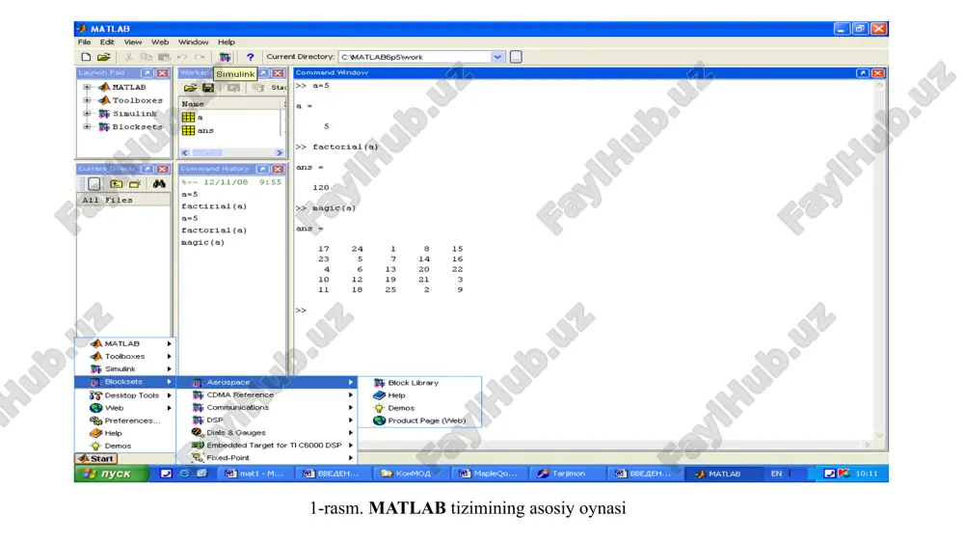This screenshot has height=542, width=964.
Task: Load data file icon in Workspace toolbar
Action: point(191,88)
